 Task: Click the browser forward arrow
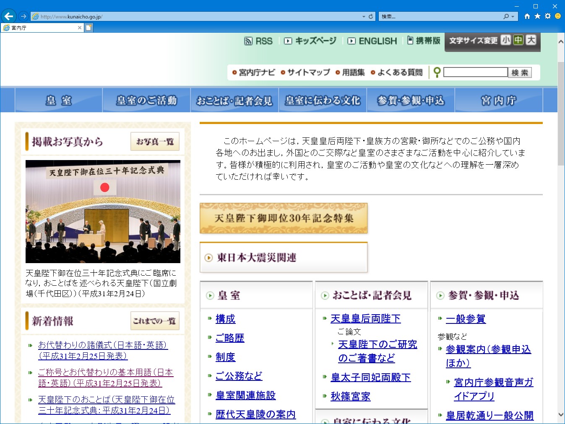point(23,16)
